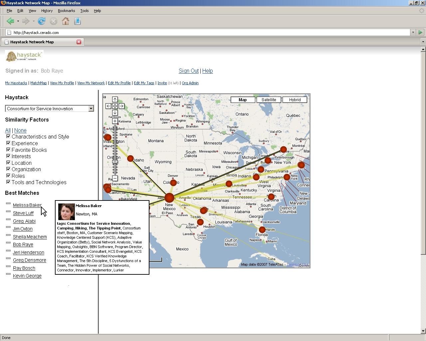Open the list all tabs dropdown

[x=423, y=42]
